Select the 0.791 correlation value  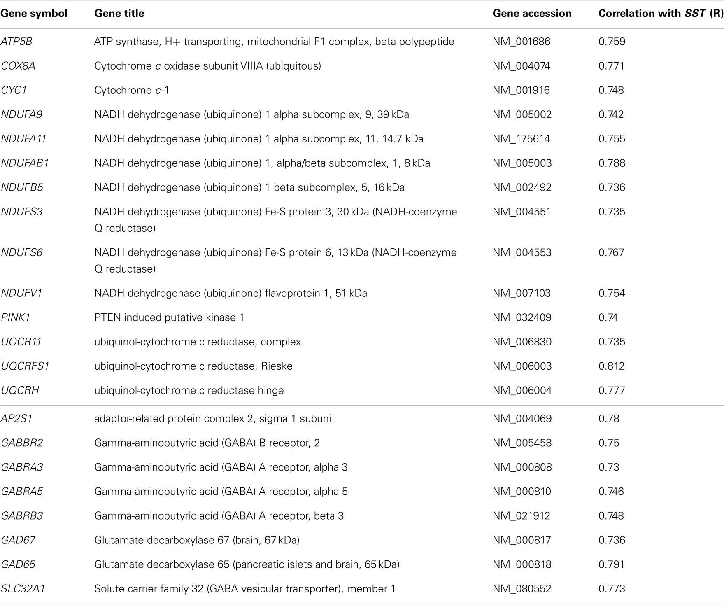click(x=612, y=564)
